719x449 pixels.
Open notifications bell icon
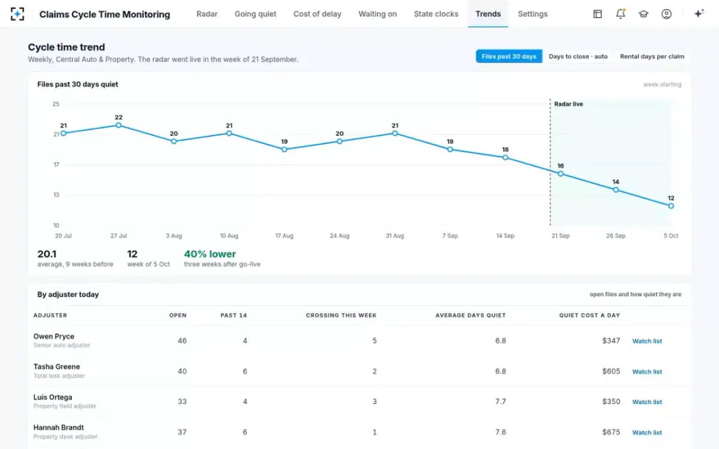[x=620, y=14]
